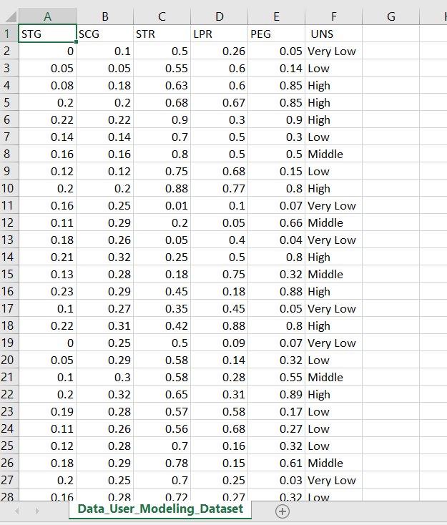Select 0.03 cell in row 27

point(277,480)
